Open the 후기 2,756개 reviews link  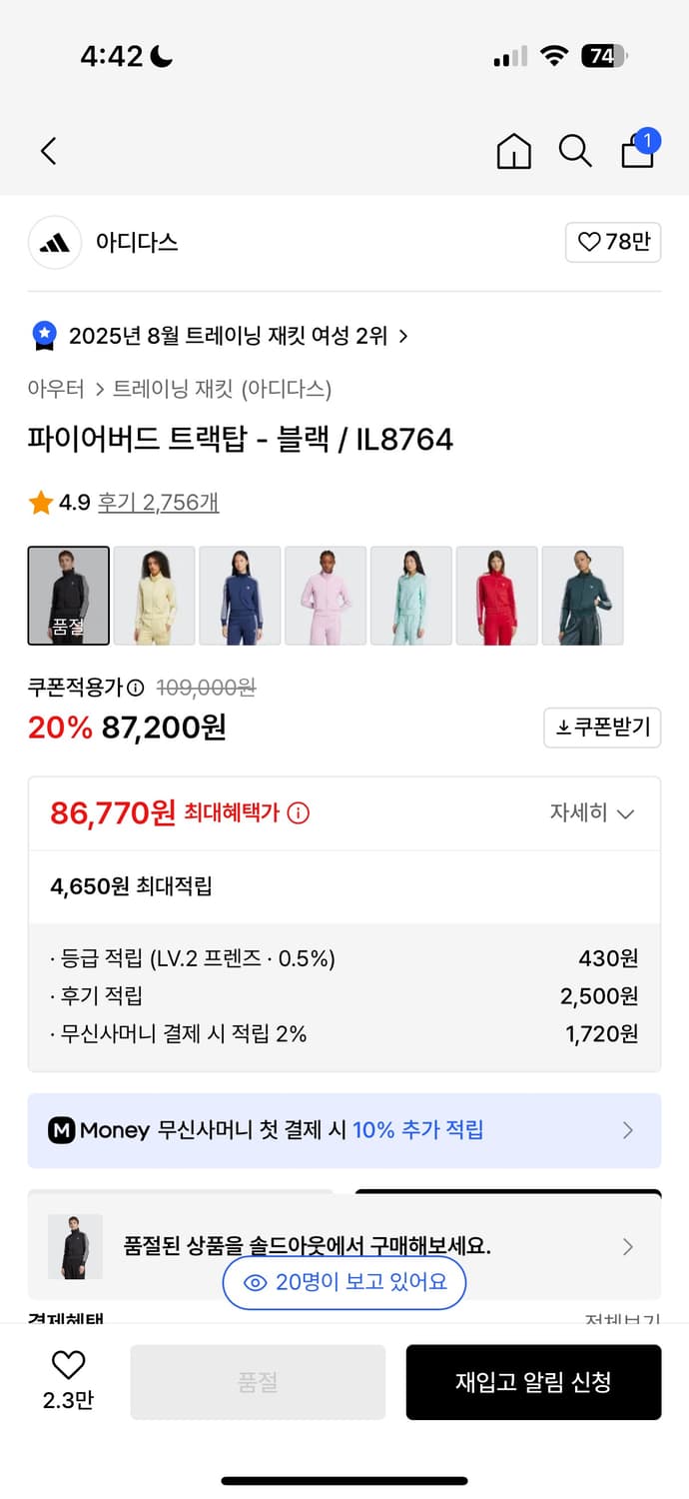158,503
